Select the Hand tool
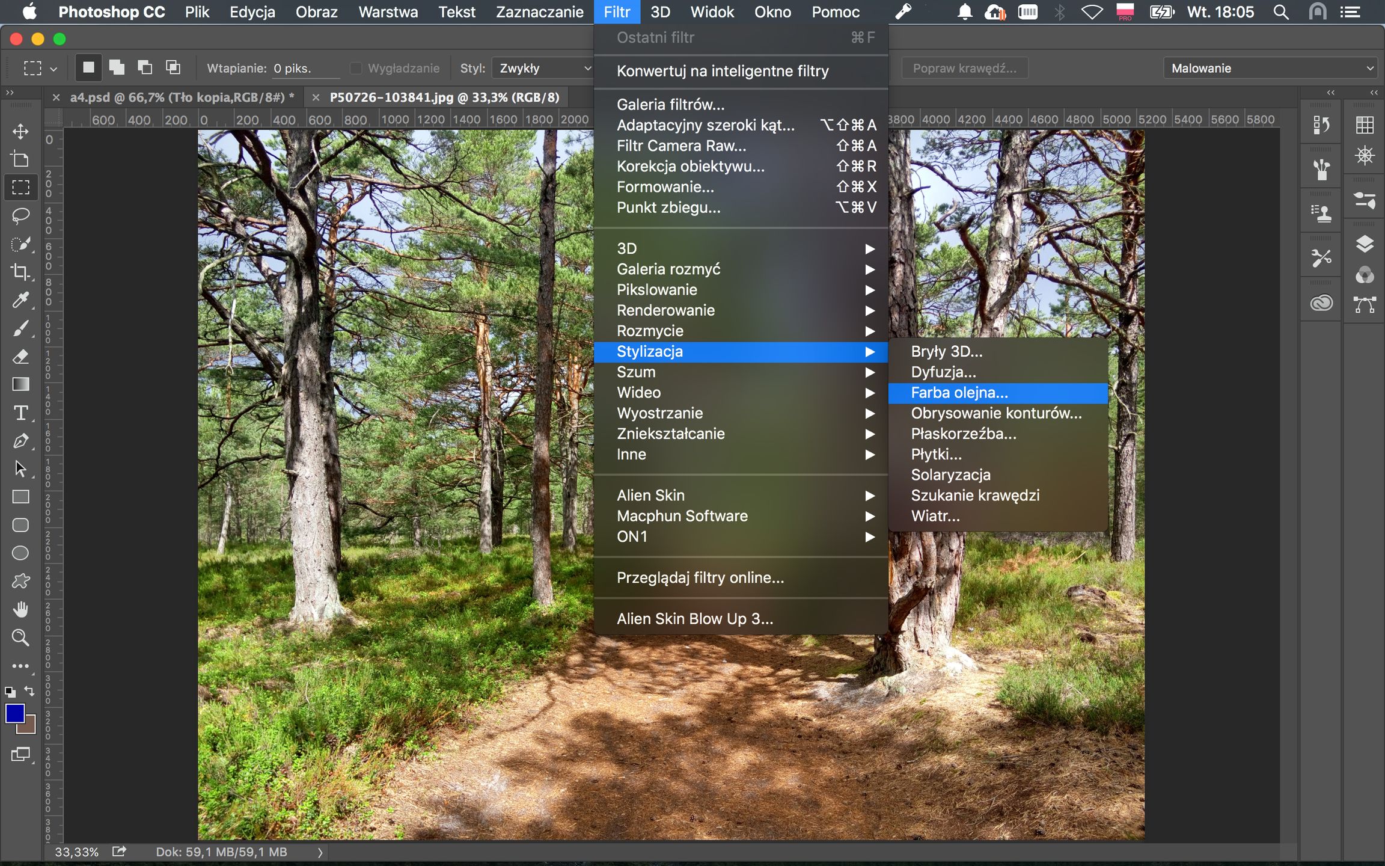 coord(20,610)
